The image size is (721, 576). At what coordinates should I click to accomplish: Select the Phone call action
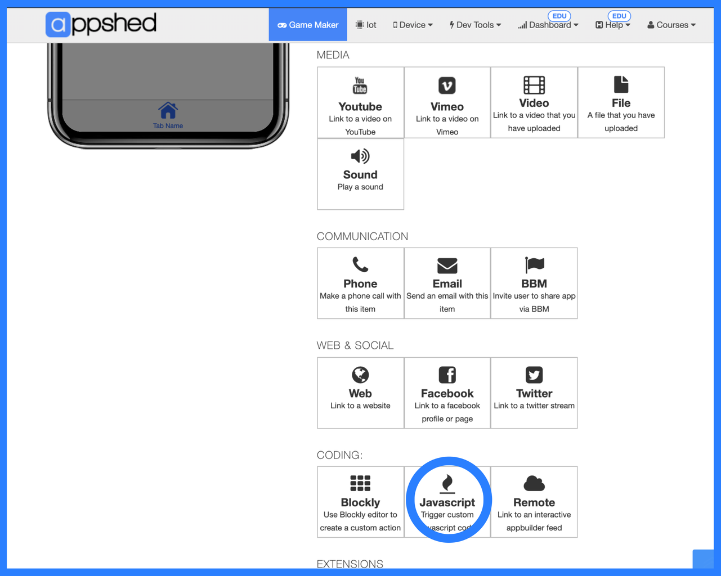(x=360, y=281)
